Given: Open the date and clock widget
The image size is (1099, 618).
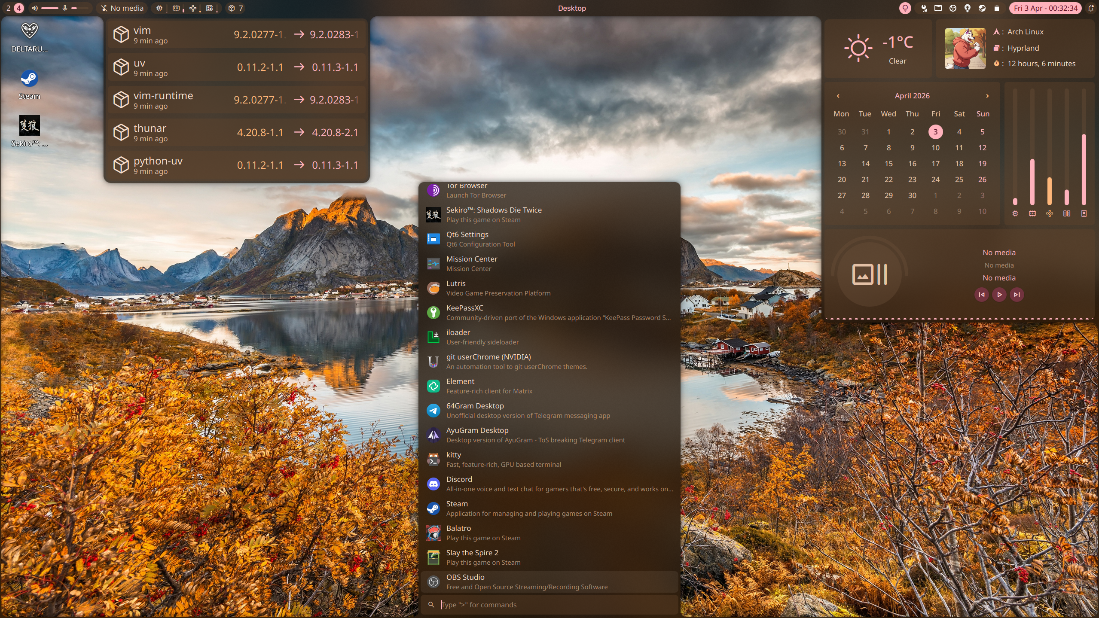Looking at the screenshot, I should [x=1045, y=8].
